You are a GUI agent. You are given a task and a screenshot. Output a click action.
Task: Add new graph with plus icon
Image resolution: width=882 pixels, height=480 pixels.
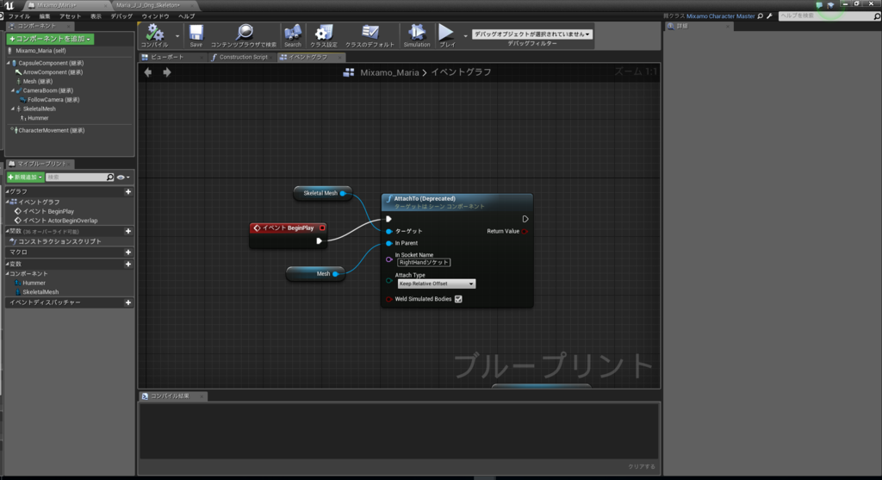(x=128, y=191)
